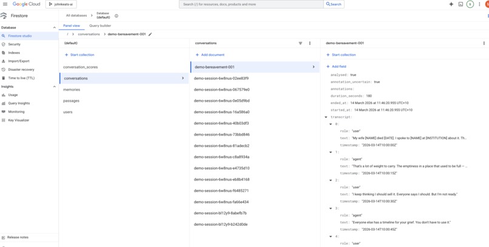Focus the resources search field

251,4
